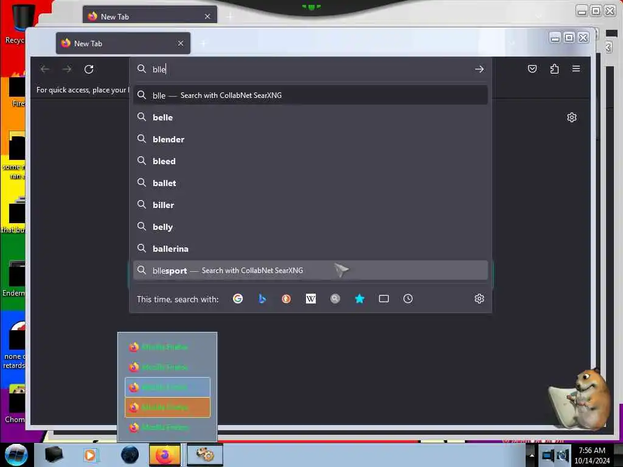Close the front window's New Tab tab
The height and width of the screenshot is (467, 623).
(x=181, y=43)
